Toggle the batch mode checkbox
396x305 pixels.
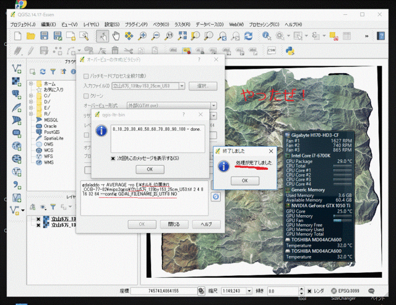pos(86,76)
